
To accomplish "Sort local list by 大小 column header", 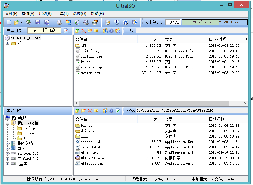I will coord(150,119).
